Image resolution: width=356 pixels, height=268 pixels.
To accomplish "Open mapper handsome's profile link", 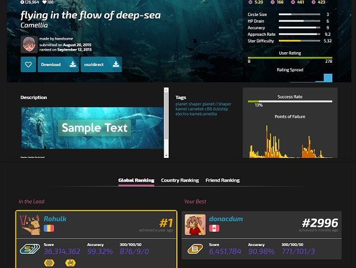I will click(x=64, y=39).
